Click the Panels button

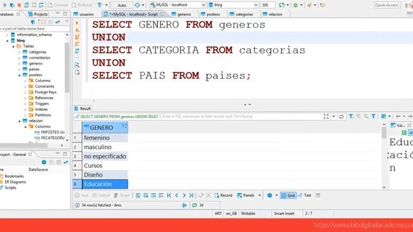(246, 195)
